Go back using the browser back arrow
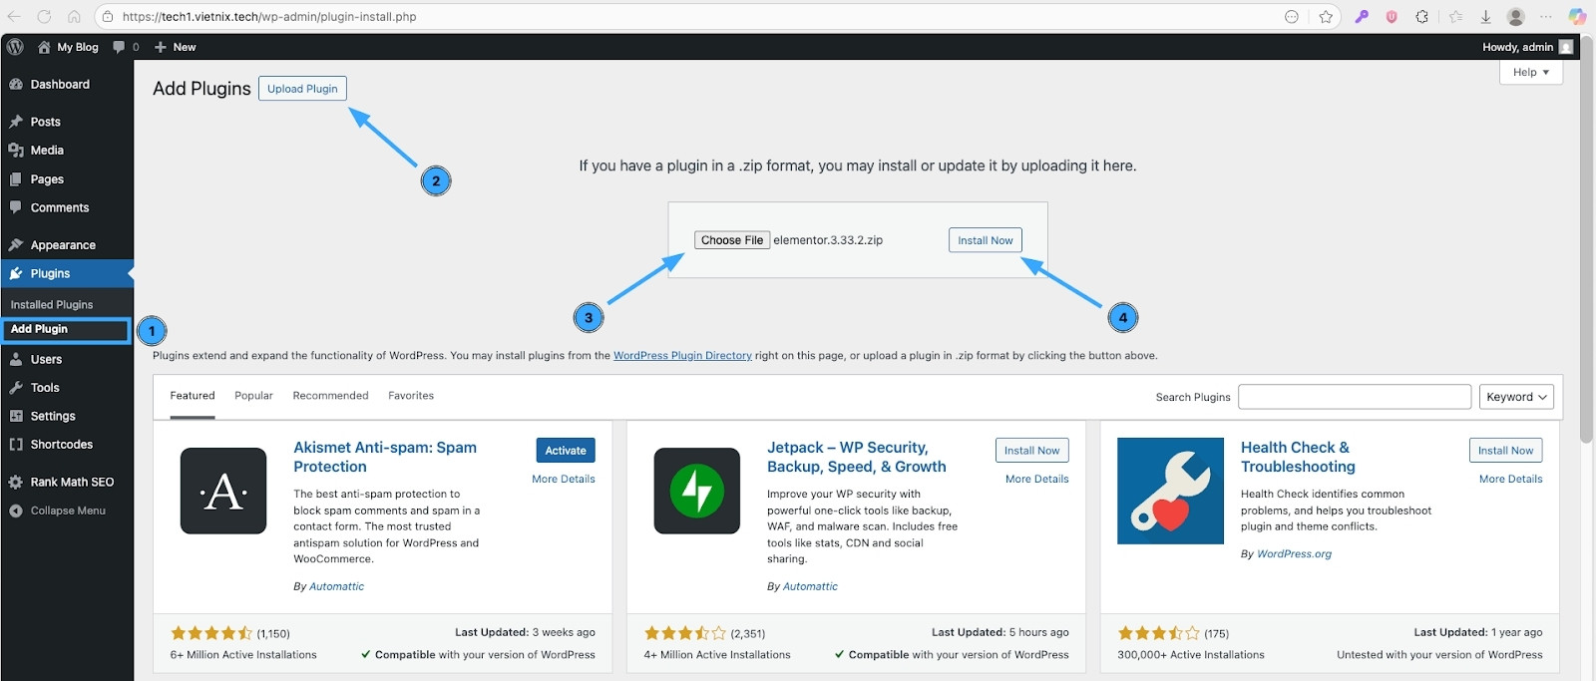The width and height of the screenshot is (1596, 681). [14, 17]
